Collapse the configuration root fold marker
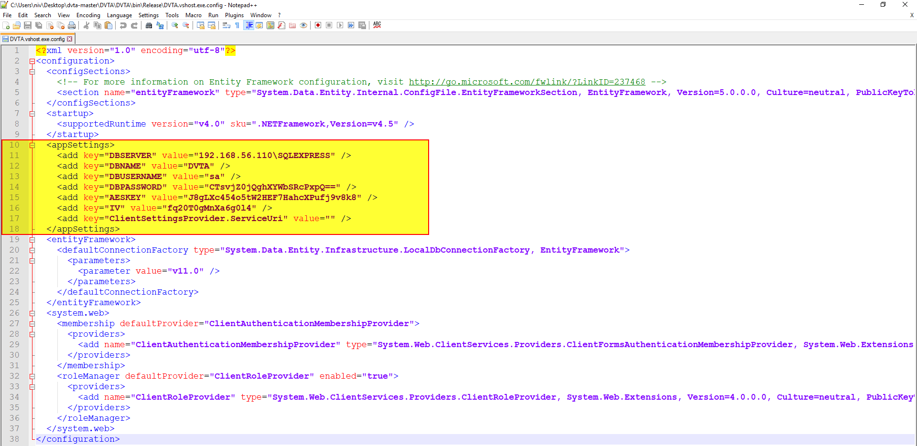 32,61
